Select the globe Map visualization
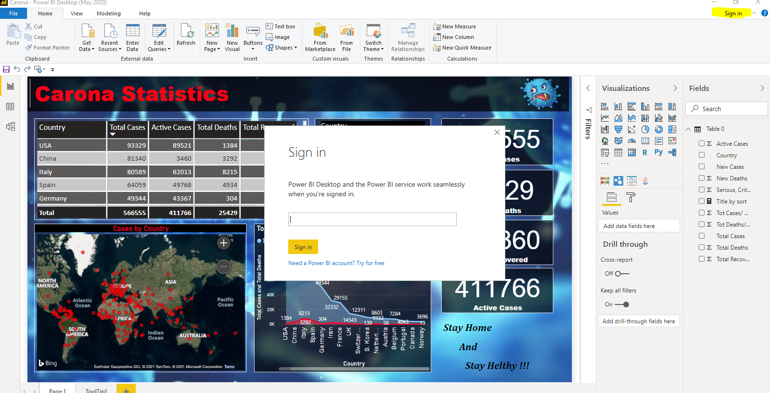The height and width of the screenshot is (393, 770). 605,141
